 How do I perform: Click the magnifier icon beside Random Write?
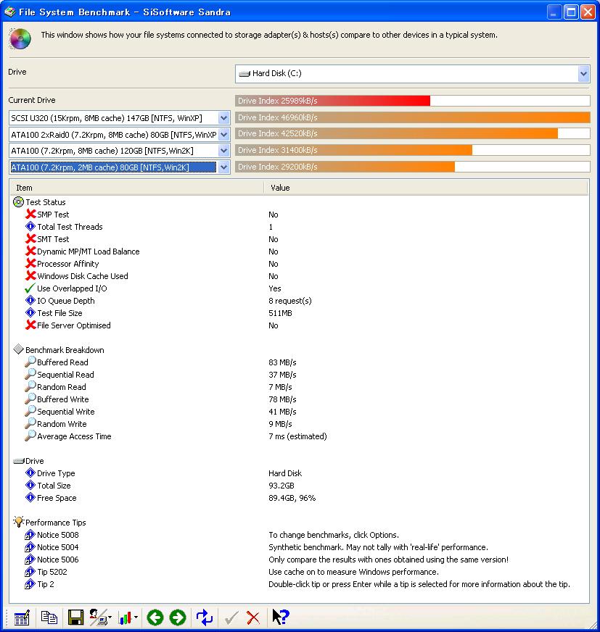[x=30, y=423]
